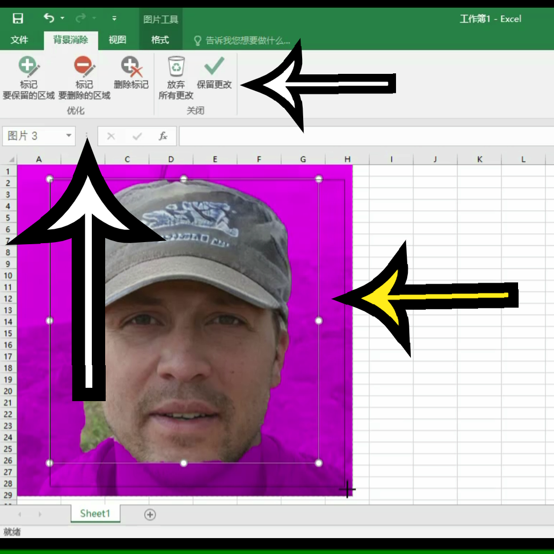Switch to the 视图 ribbon tab

pos(117,39)
